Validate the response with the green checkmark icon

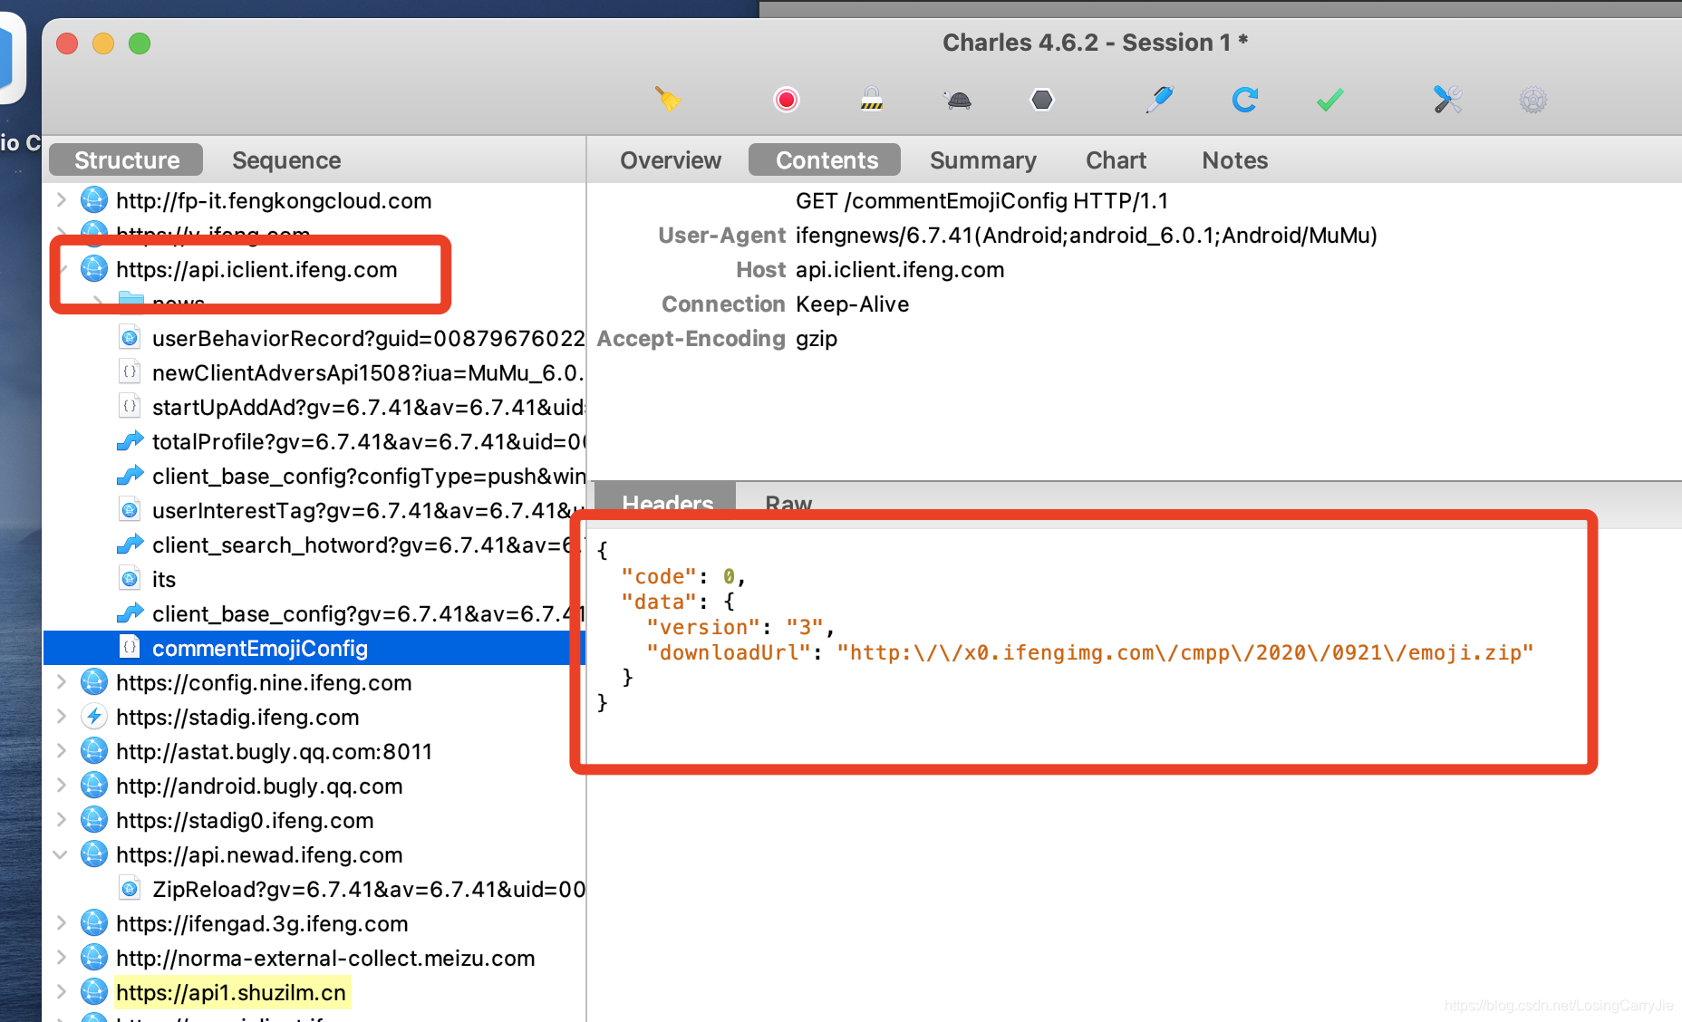click(1329, 100)
